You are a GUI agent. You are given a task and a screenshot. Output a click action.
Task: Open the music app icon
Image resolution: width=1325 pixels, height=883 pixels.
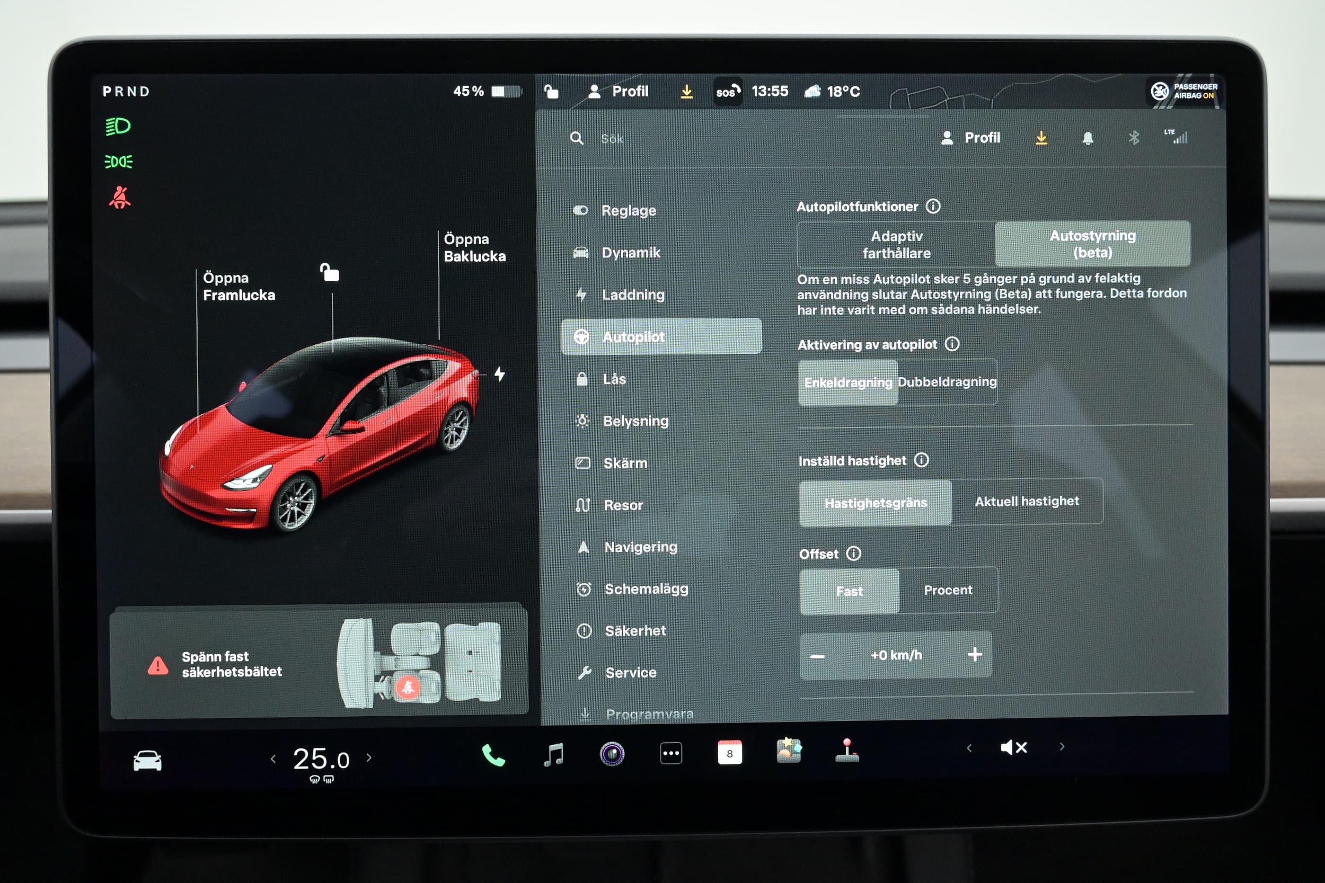(x=553, y=754)
